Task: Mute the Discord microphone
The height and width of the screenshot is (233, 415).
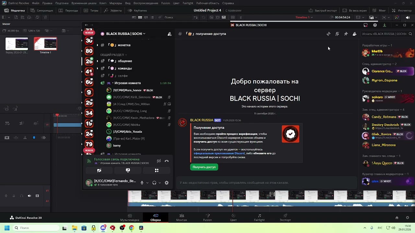Action: [x=142, y=183]
